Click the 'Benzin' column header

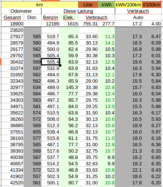tap(50, 18)
